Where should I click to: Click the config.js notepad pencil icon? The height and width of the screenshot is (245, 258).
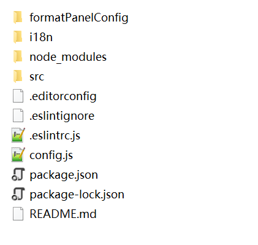(x=18, y=155)
